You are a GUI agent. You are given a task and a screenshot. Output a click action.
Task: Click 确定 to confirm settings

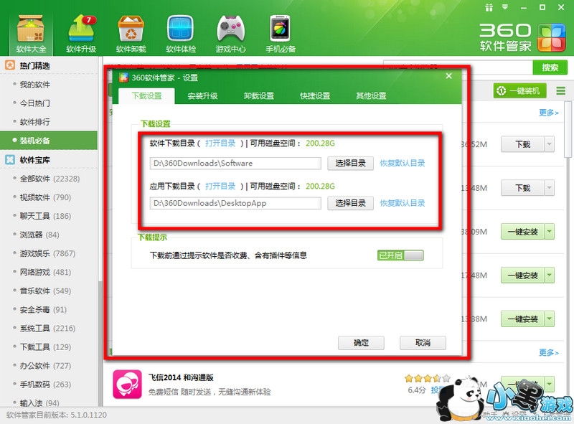[361, 343]
